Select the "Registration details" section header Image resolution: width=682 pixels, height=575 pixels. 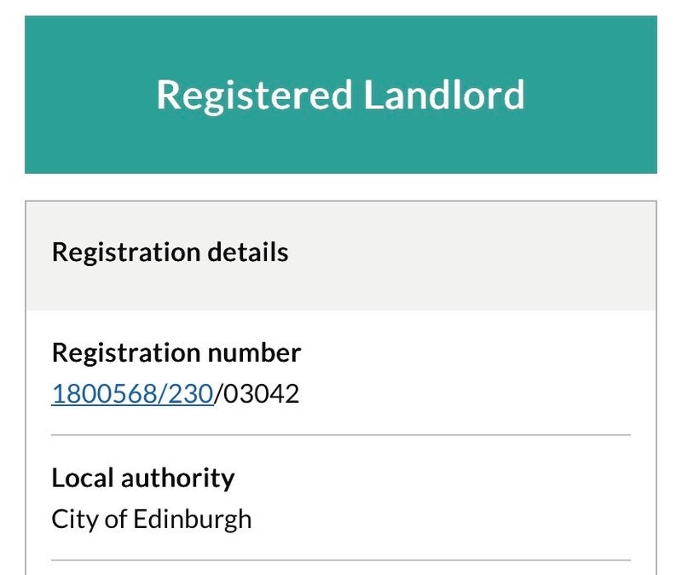170,253
